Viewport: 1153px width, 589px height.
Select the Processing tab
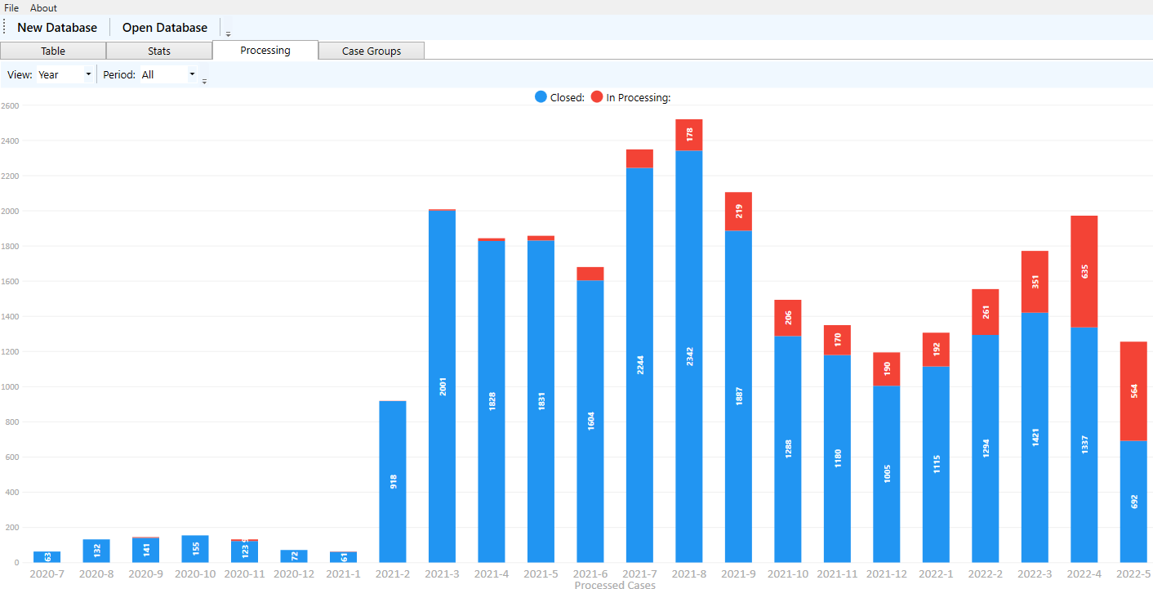pyautogui.click(x=265, y=50)
